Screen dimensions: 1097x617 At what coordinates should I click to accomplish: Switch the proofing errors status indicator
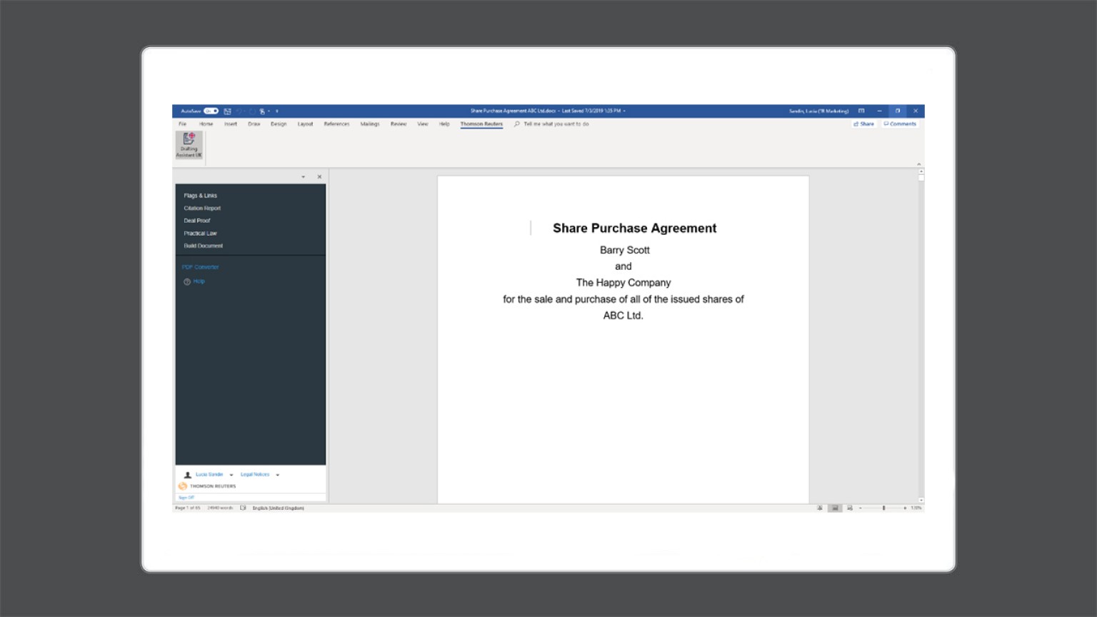(241, 507)
